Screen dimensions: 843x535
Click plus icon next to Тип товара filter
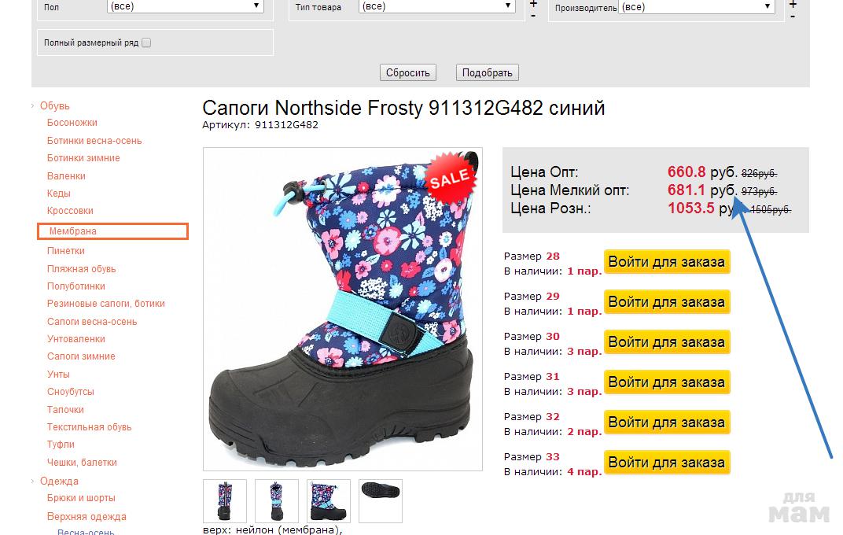click(533, 4)
